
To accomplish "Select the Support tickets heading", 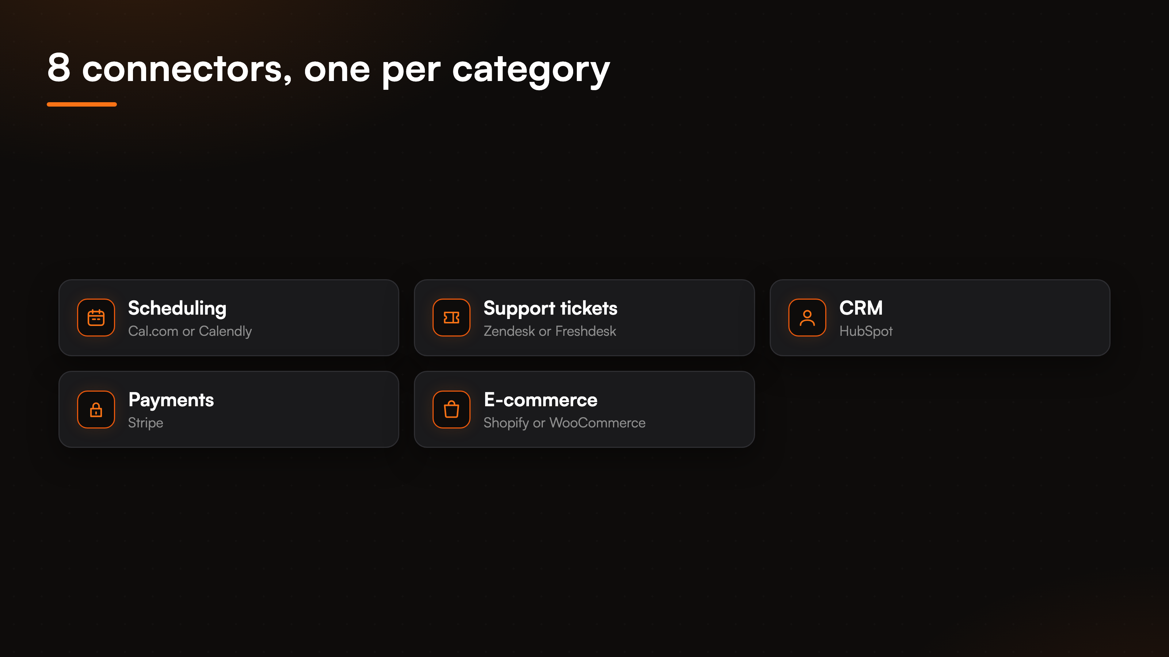I will 550,309.
